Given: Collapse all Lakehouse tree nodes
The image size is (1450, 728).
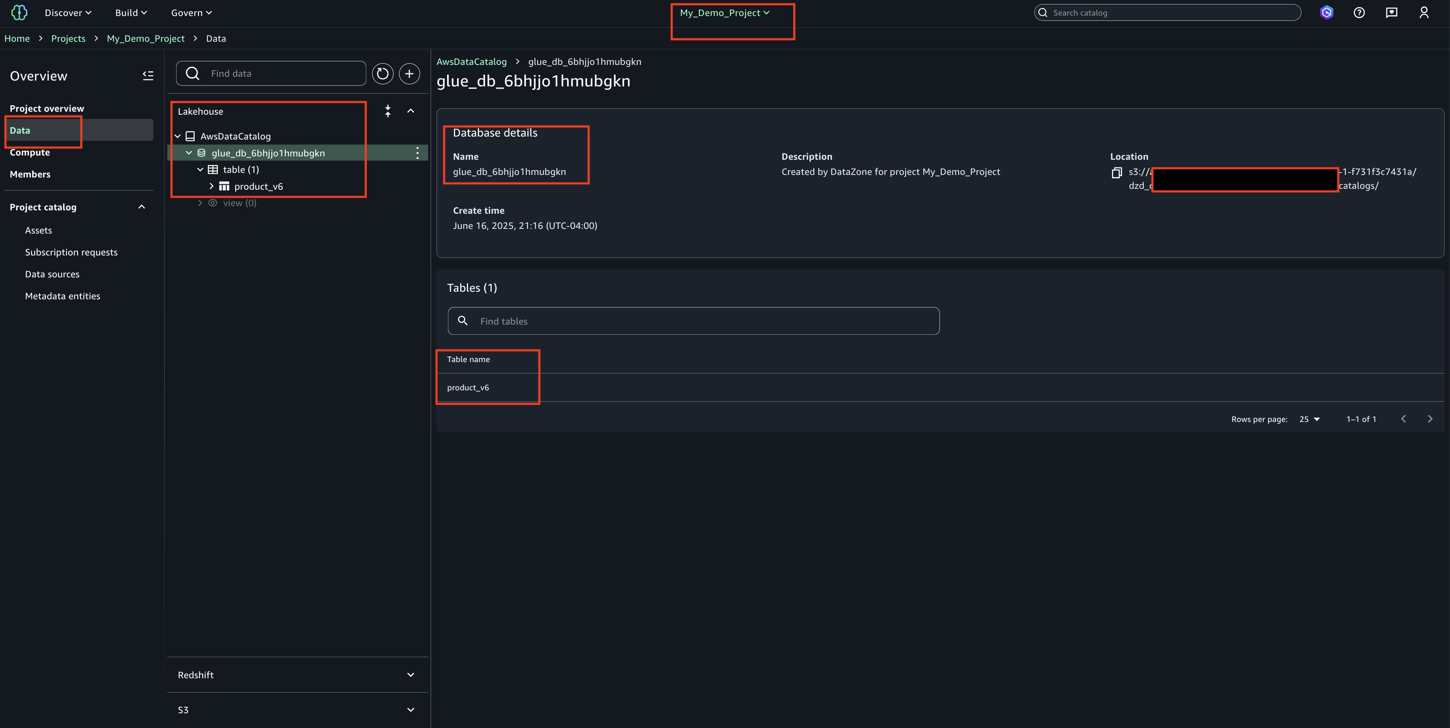Looking at the screenshot, I should click(388, 111).
